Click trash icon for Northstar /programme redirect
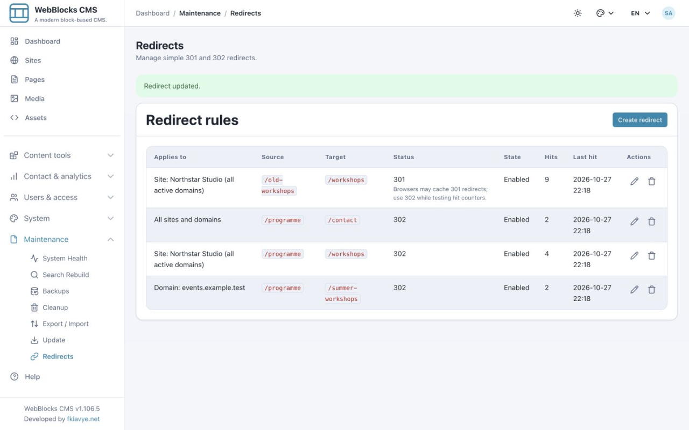This screenshot has width=689, height=430. [x=651, y=256]
